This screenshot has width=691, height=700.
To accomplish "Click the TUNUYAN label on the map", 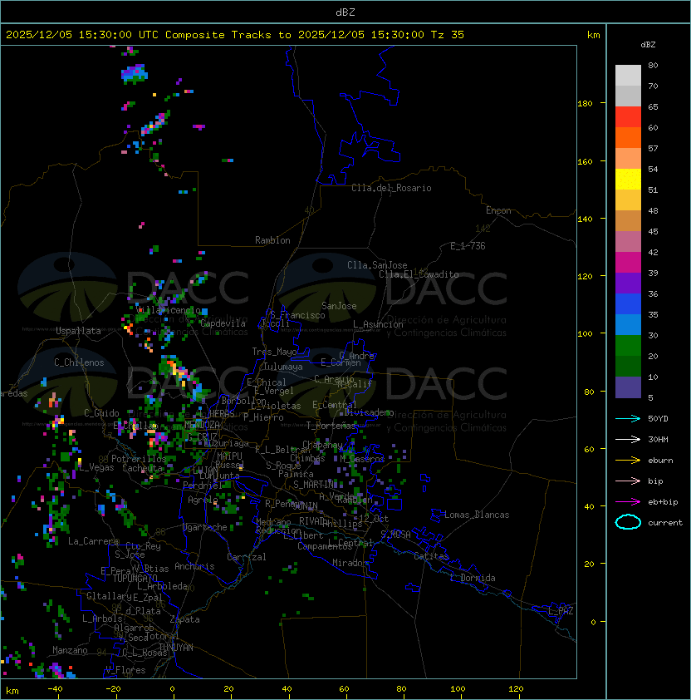I will point(175,647).
